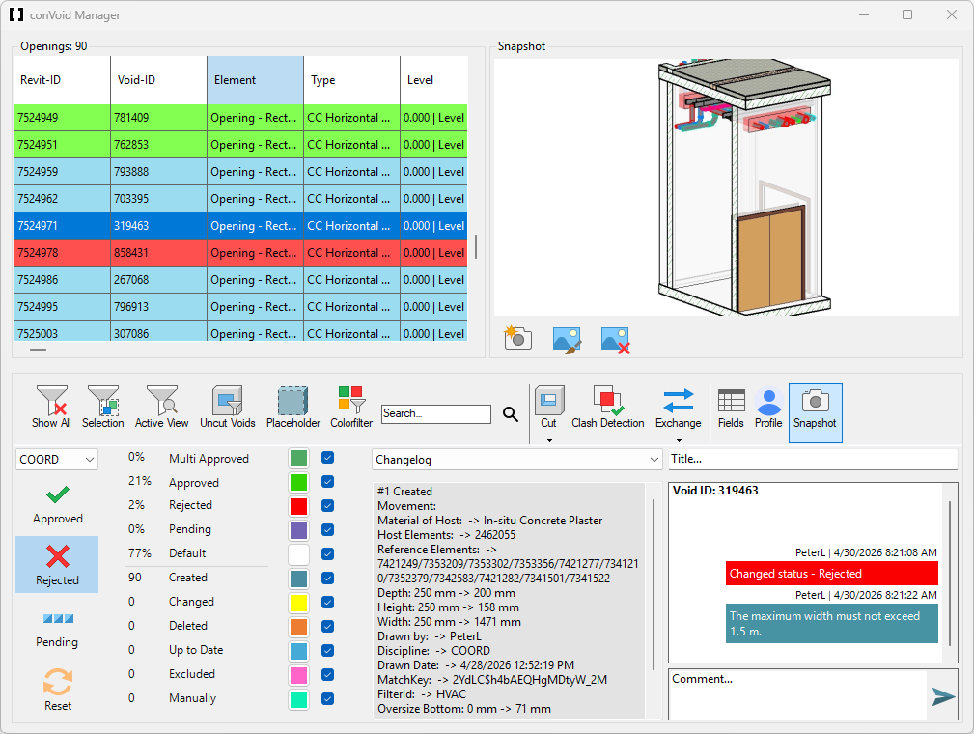Open the COORD discipline dropdown

[x=57, y=460]
